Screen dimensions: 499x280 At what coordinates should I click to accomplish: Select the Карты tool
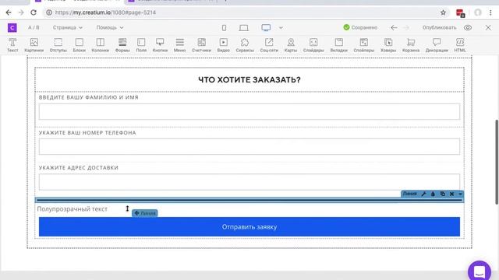[291, 45]
